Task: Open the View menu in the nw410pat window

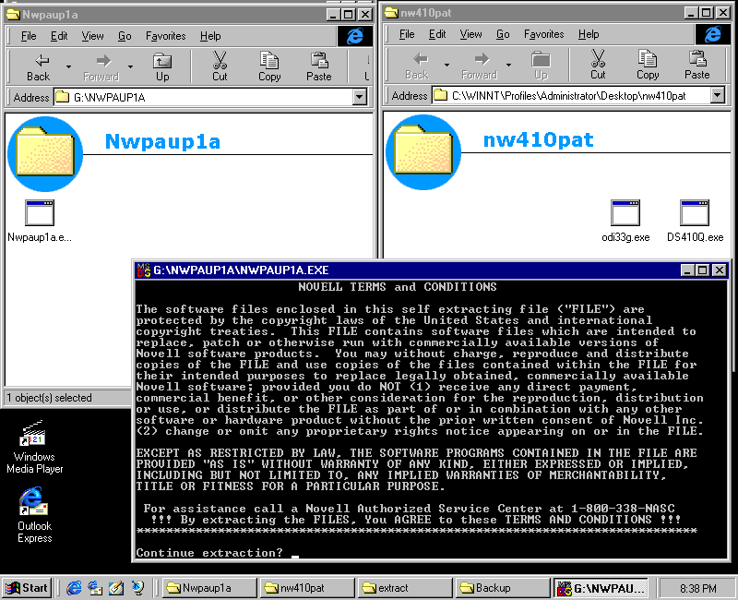Action: [x=470, y=34]
